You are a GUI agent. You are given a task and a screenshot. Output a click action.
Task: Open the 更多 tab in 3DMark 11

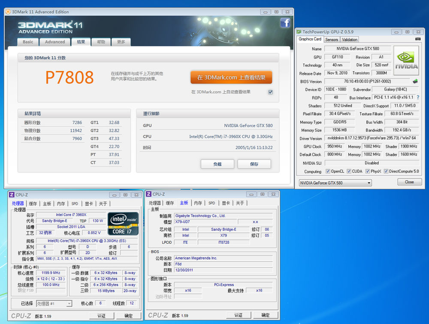point(121,42)
